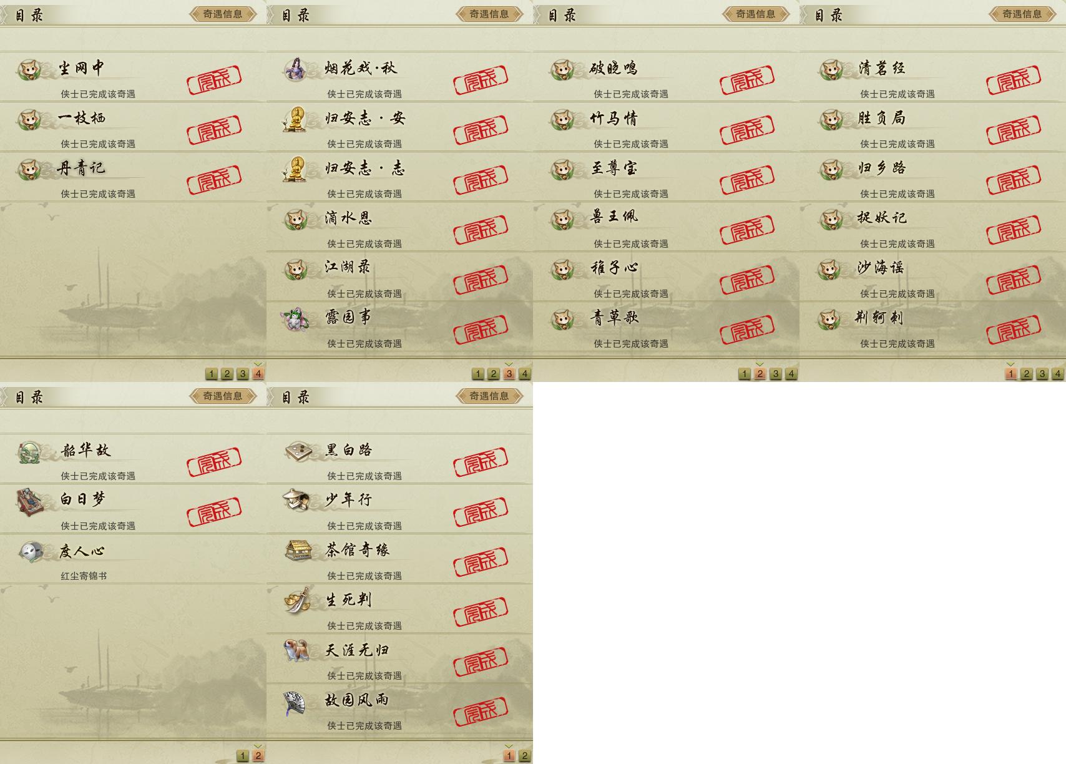Switch to page 3 in 尘网中 panel

[242, 374]
